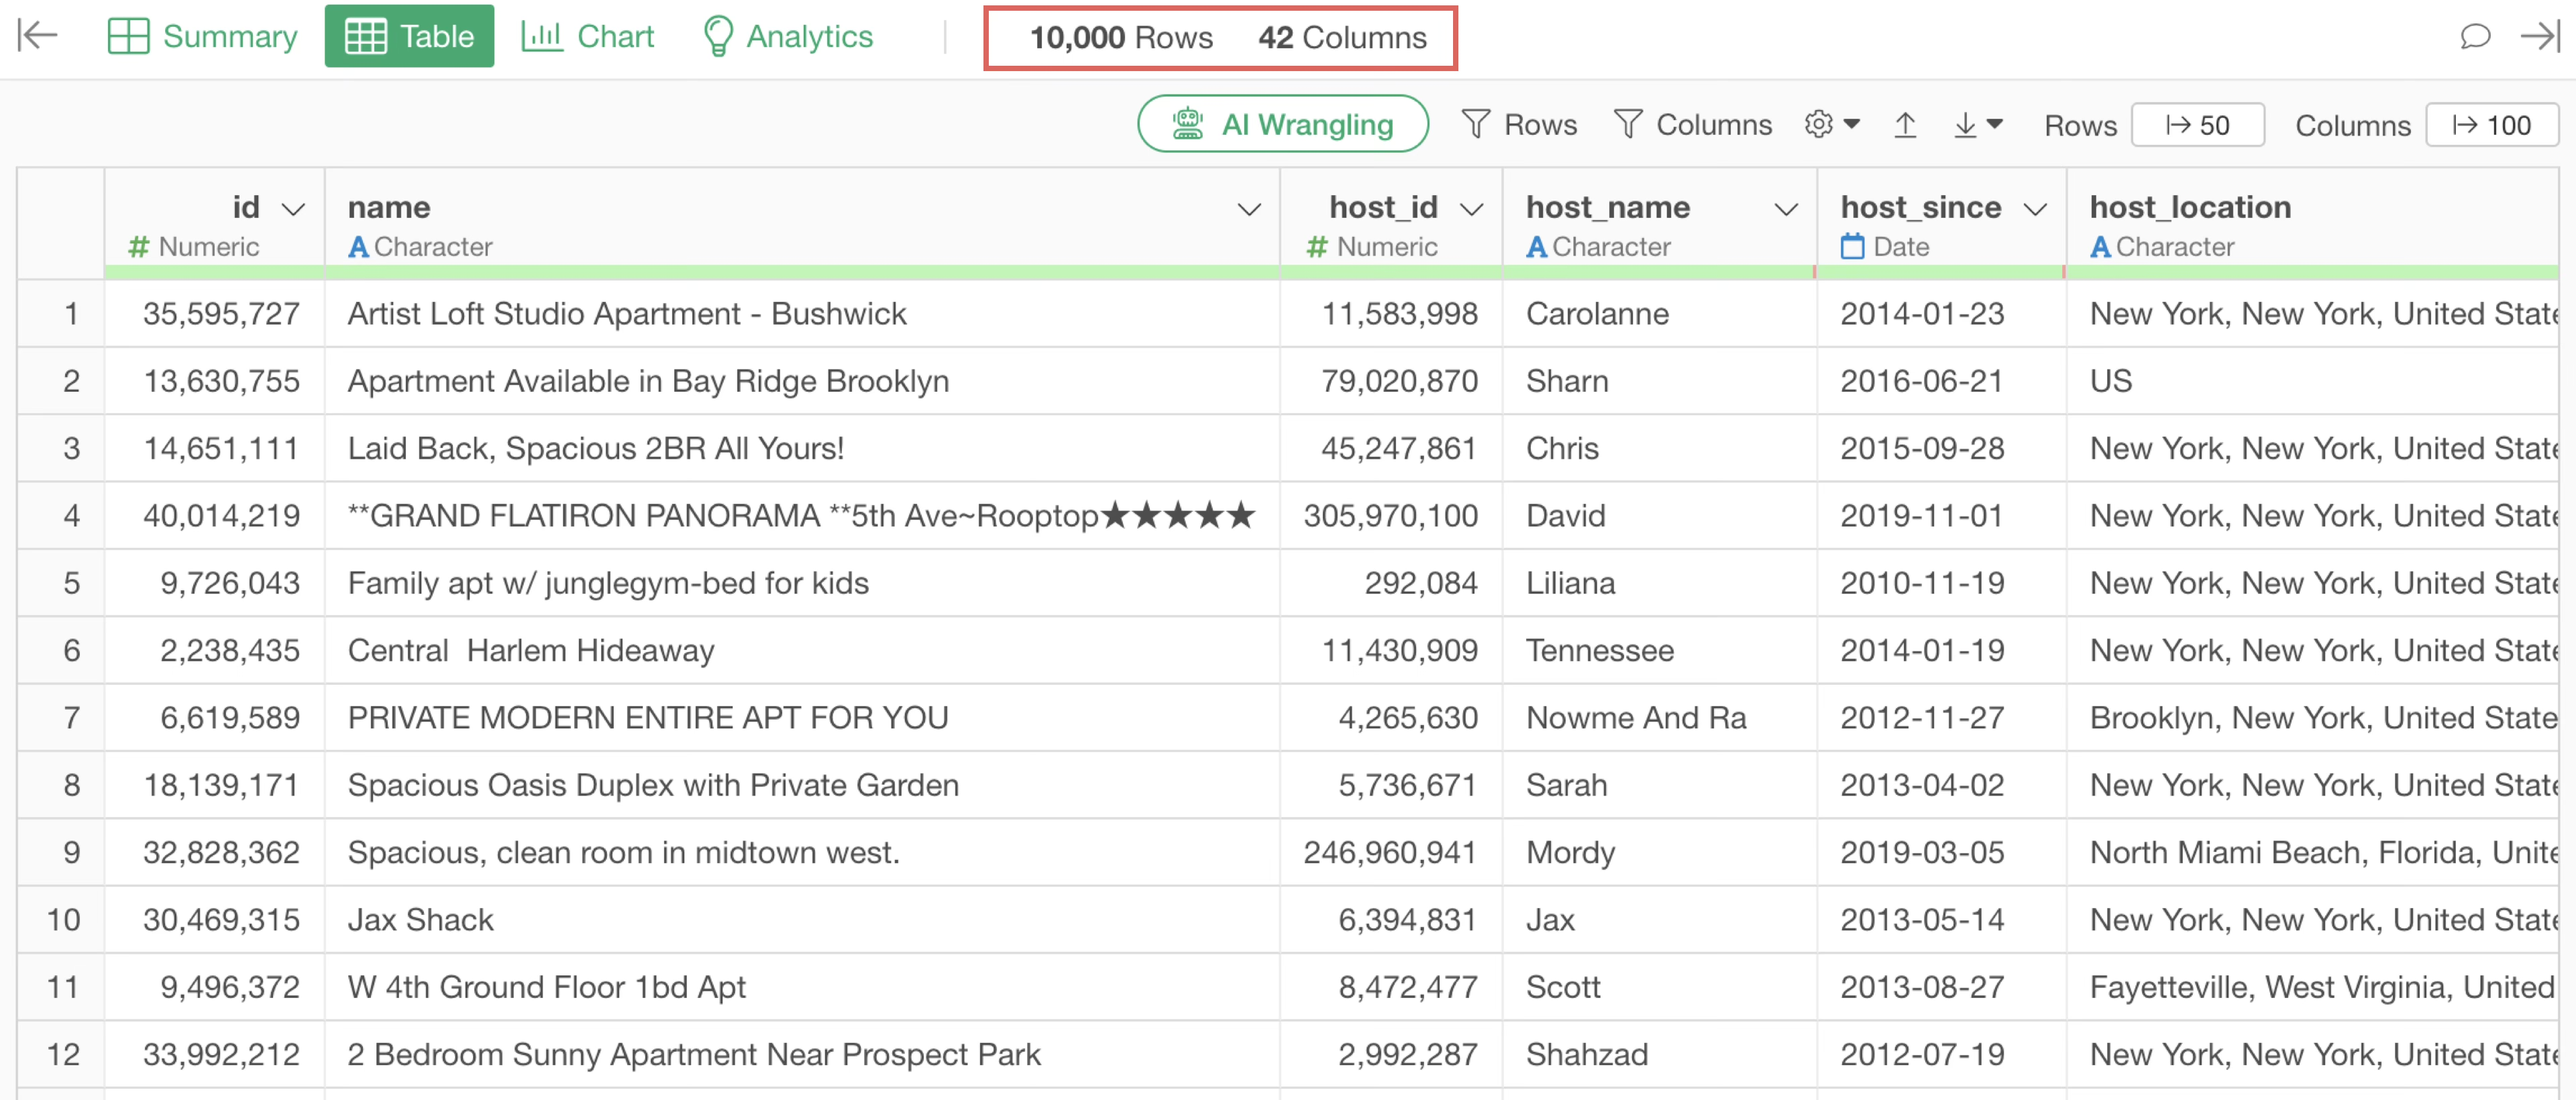Select cell 'Central Harlem Hideaway'
Viewport: 2576px width, 1100px height.
pos(802,650)
